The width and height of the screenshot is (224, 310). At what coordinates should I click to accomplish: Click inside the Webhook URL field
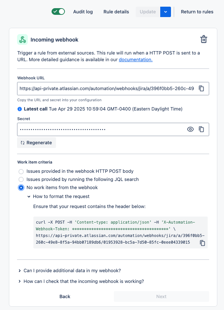click(x=107, y=89)
